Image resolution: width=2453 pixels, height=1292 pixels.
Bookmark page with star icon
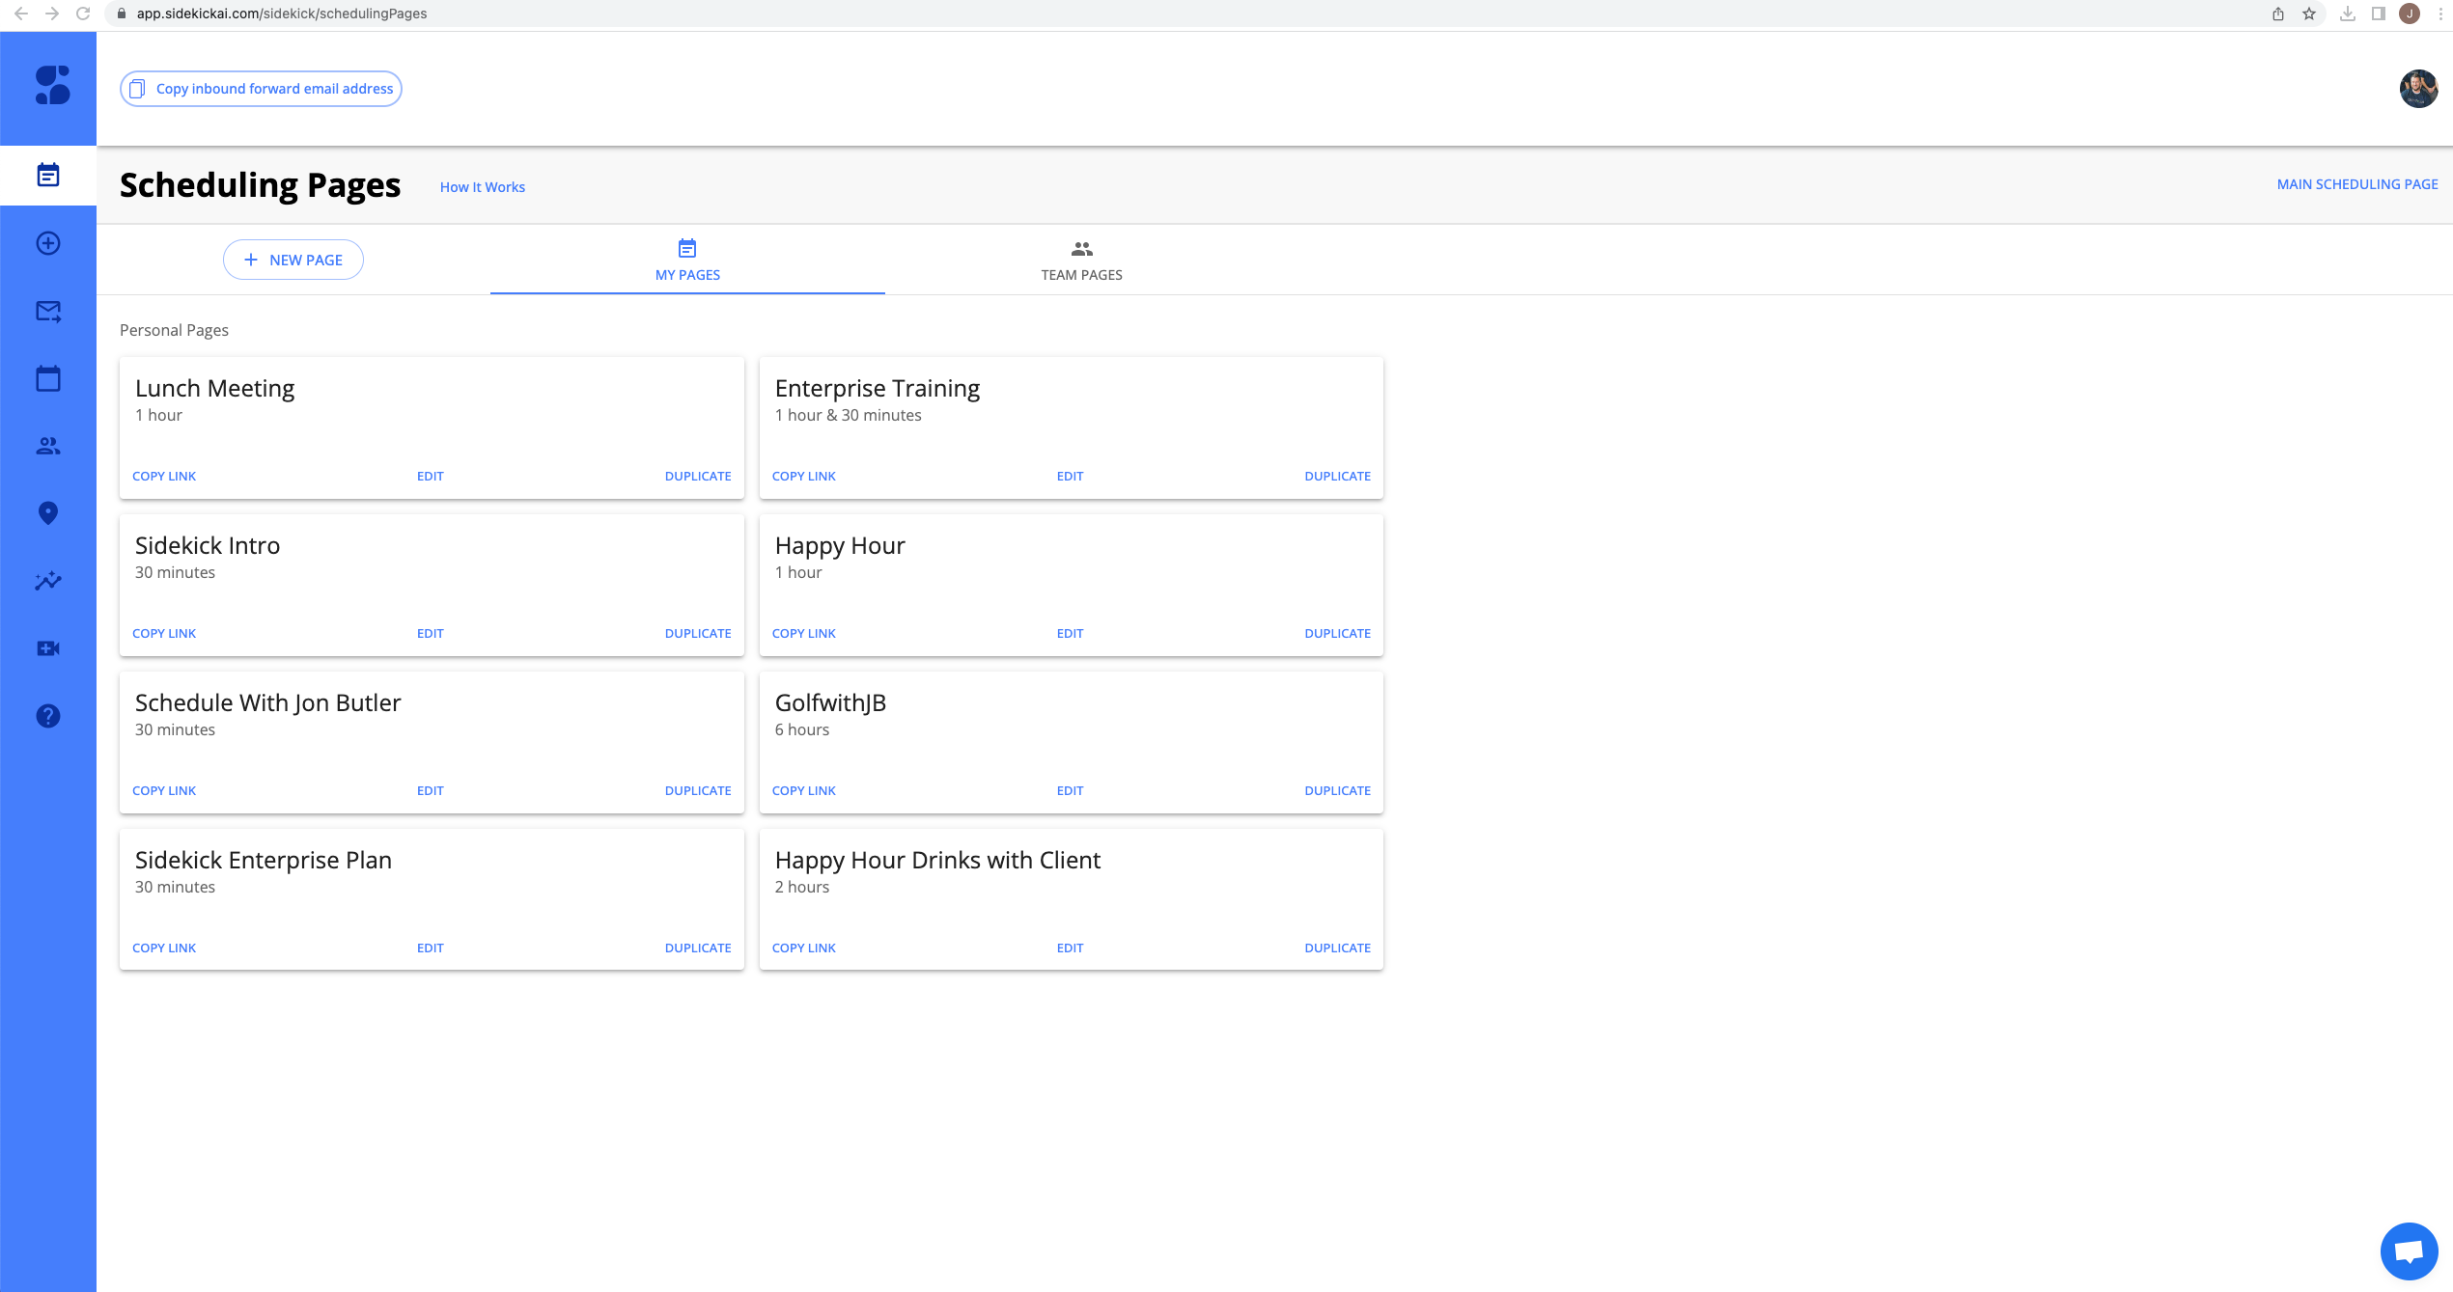point(2309,14)
